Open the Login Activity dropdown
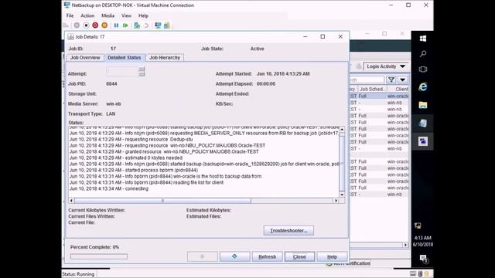This screenshot has width=495, height=278. pyautogui.click(x=386, y=66)
